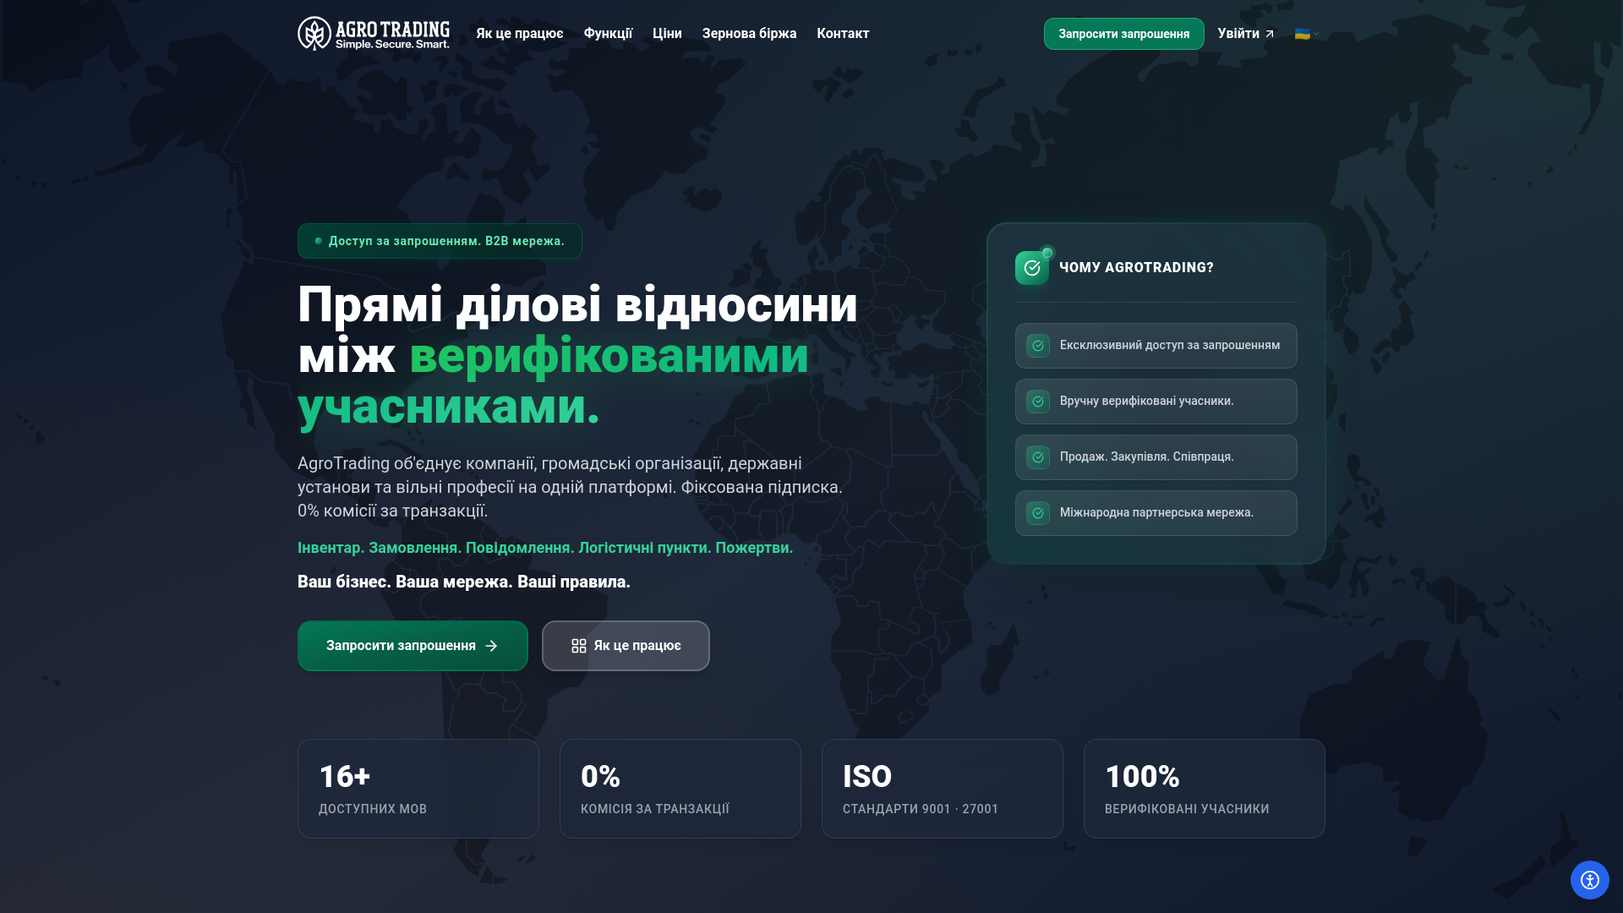Click the Увійти login link
This screenshot has height=913, width=1623.
1246,34
